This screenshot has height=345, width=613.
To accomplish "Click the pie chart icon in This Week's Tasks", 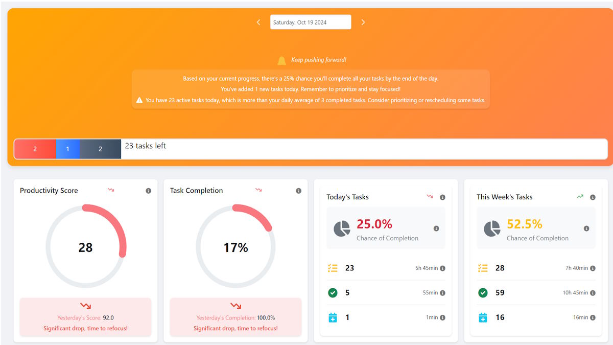I will (x=491, y=228).
